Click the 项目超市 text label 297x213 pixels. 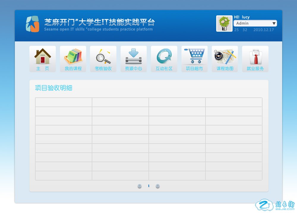[x=195, y=69]
